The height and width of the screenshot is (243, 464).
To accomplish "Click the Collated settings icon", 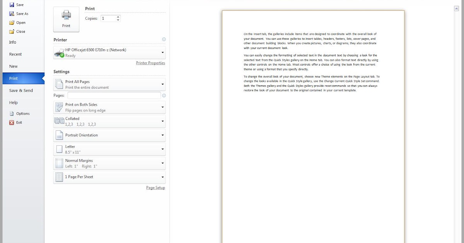I will coord(59,120).
